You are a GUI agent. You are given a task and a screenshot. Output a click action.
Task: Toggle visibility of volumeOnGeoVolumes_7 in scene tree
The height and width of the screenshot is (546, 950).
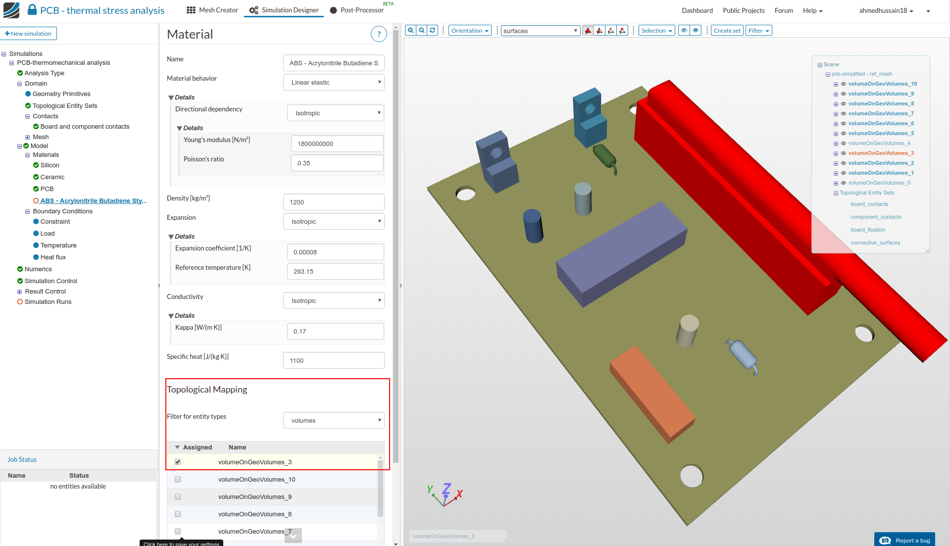click(x=844, y=114)
